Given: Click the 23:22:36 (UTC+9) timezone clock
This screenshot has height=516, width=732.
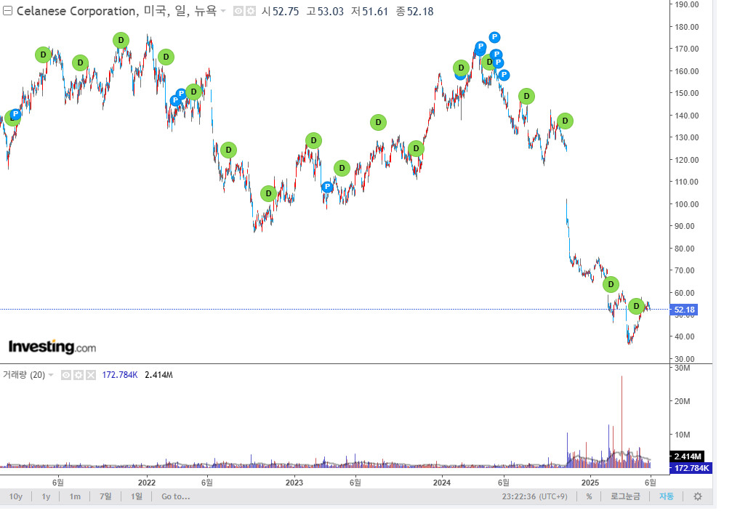Looking at the screenshot, I should (534, 496).
